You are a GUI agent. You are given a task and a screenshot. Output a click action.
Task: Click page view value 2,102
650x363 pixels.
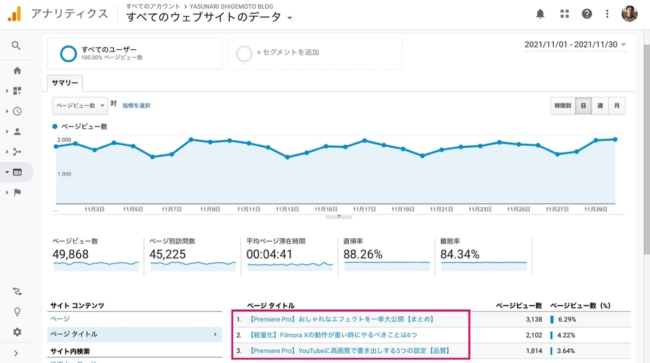point(534,335)
